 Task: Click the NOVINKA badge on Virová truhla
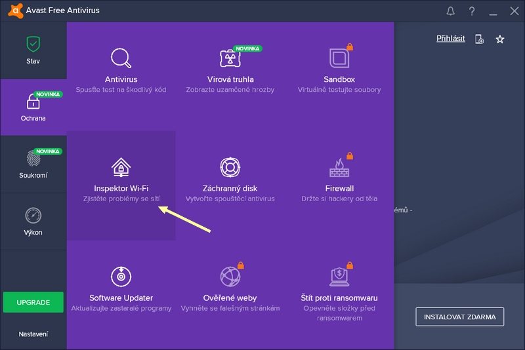tap(247, 49)
